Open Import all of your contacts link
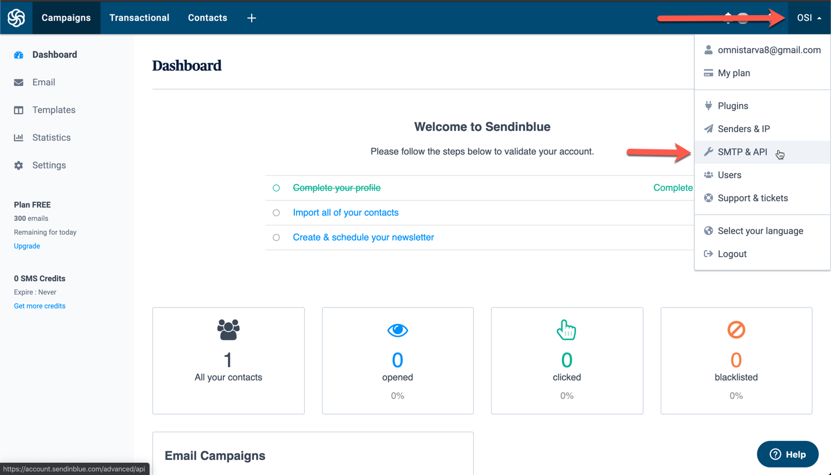This screenshot has width=831, height=475. point(346,213)
